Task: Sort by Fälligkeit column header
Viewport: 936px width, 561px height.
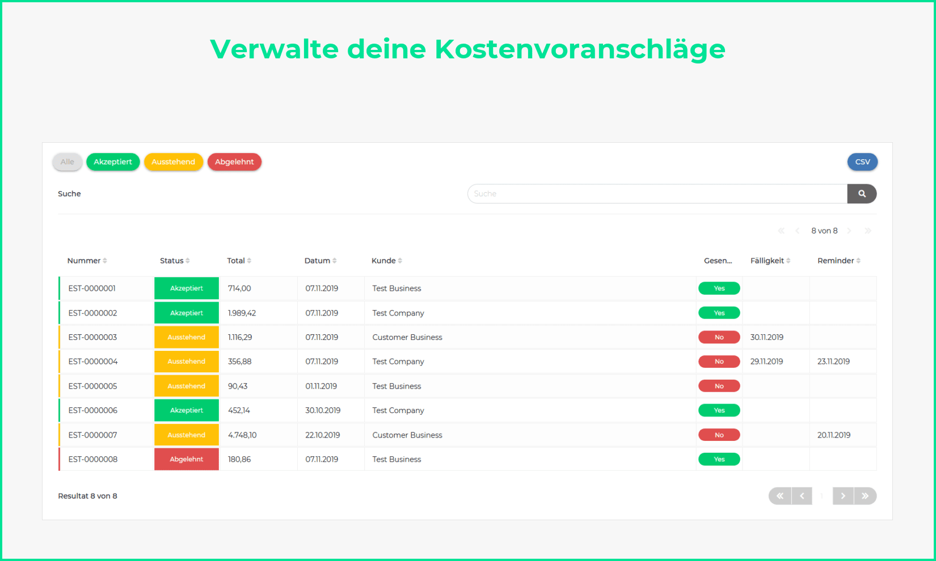Action: pyautogui.click(x=768, y=261)
